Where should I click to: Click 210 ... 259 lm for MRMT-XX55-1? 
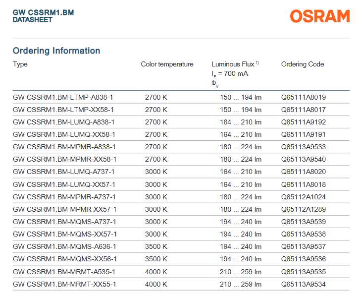(x=241, y=284)
